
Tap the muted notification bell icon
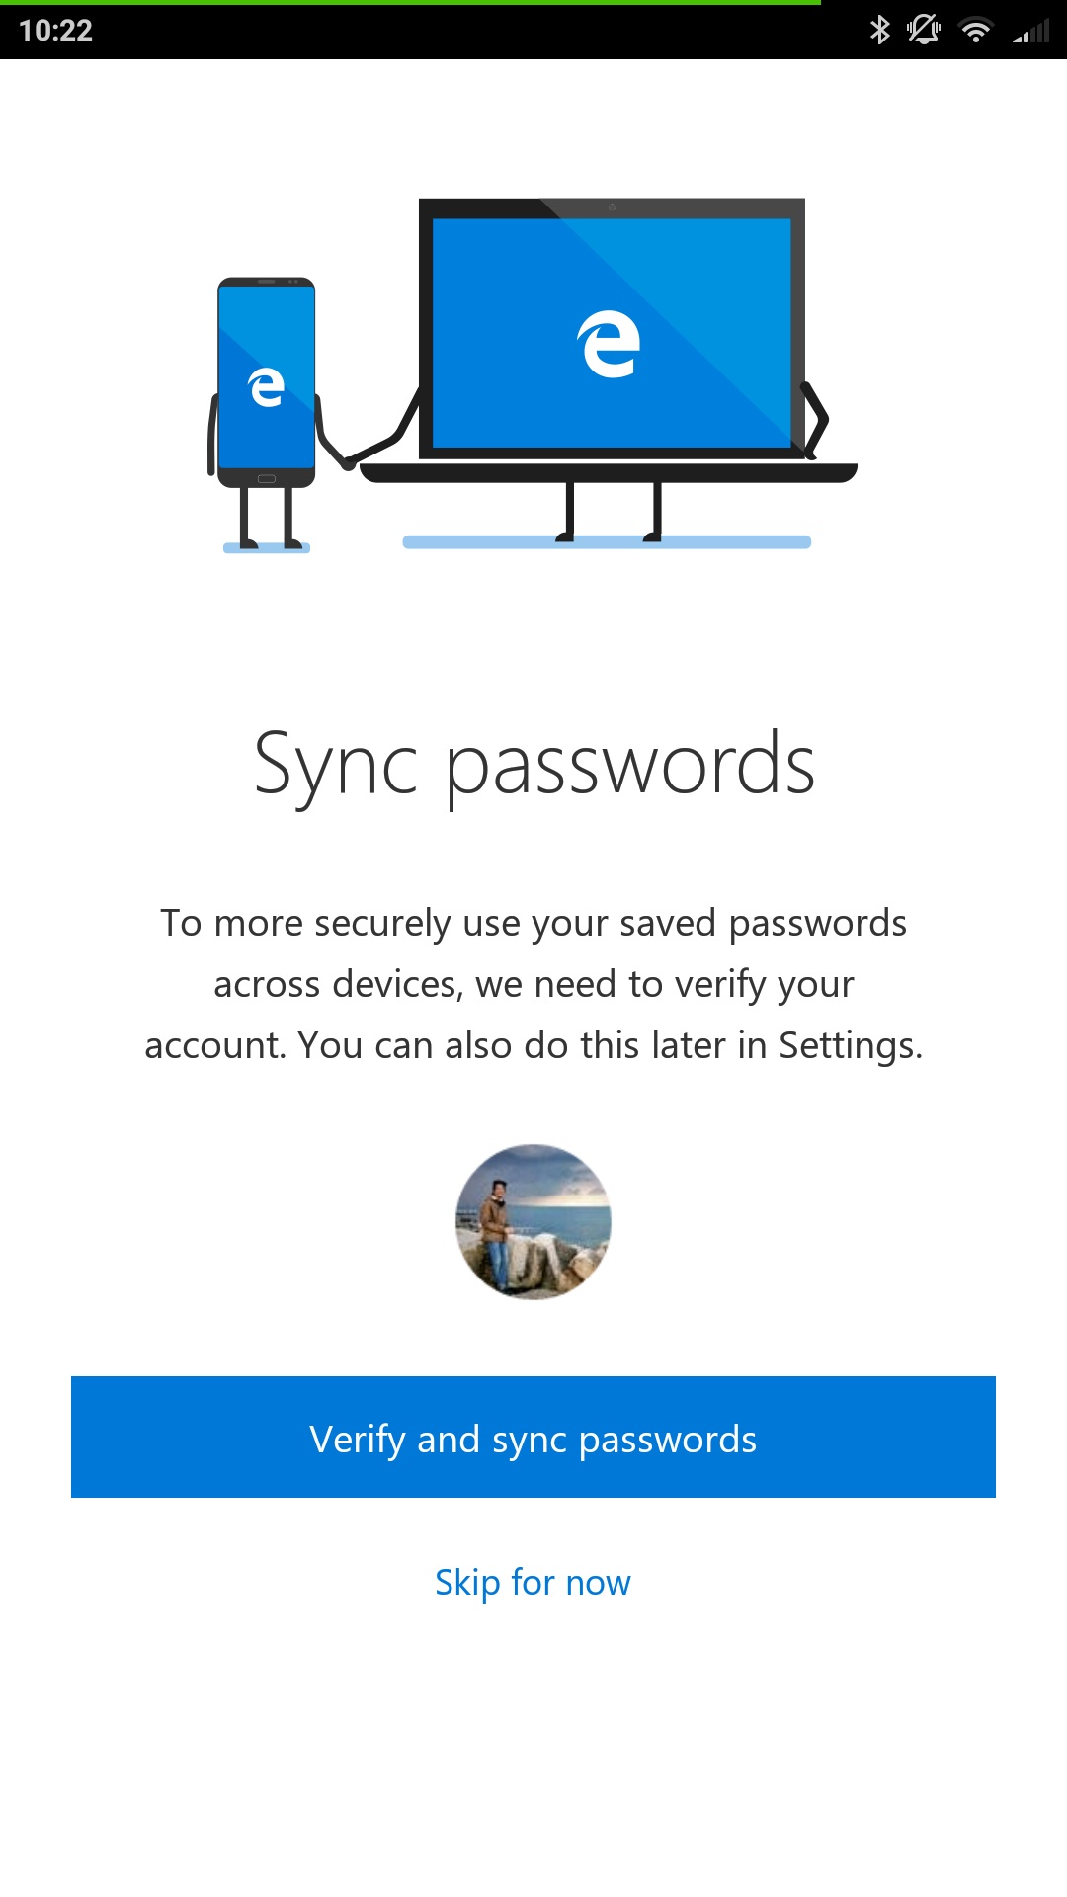tap(924, 30)
